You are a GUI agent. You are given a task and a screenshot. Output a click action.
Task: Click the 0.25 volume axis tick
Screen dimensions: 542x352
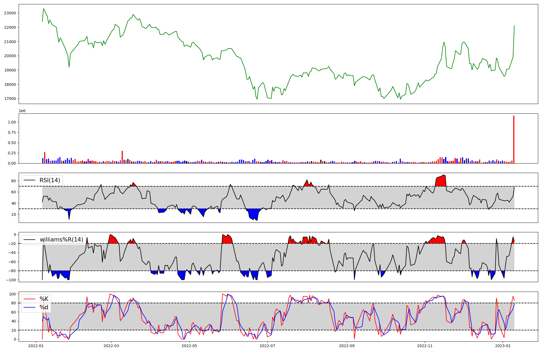click(x=12, y=153)
